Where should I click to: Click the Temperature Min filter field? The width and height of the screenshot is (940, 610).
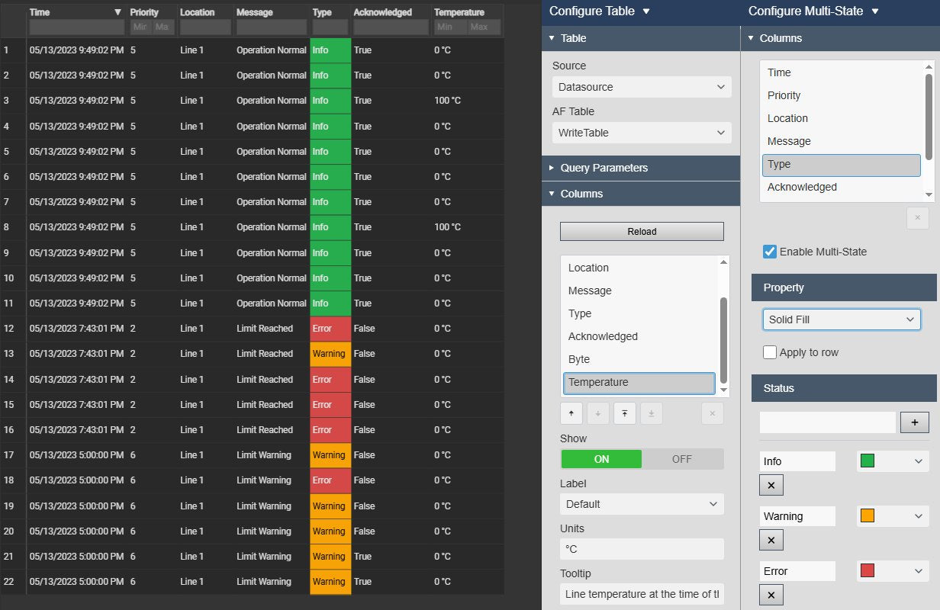point(450,27)
